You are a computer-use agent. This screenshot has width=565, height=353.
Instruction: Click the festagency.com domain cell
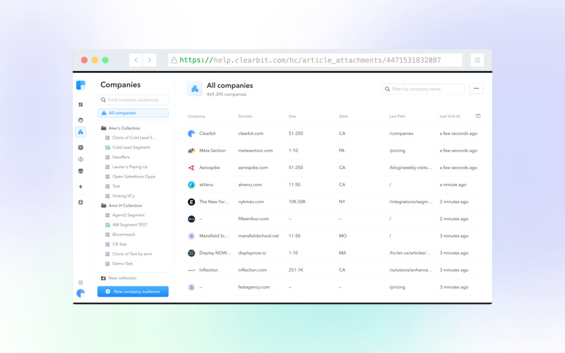click(254, 287)
